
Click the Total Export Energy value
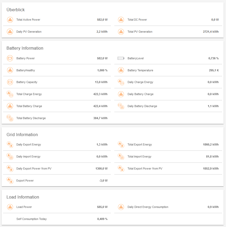coord(211,144)
